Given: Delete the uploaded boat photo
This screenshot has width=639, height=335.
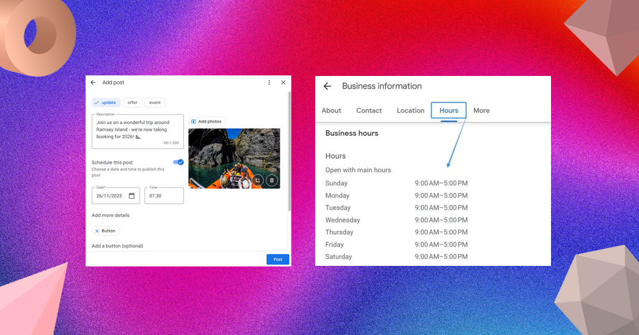Looking at the screenshot, I should 272,180.
